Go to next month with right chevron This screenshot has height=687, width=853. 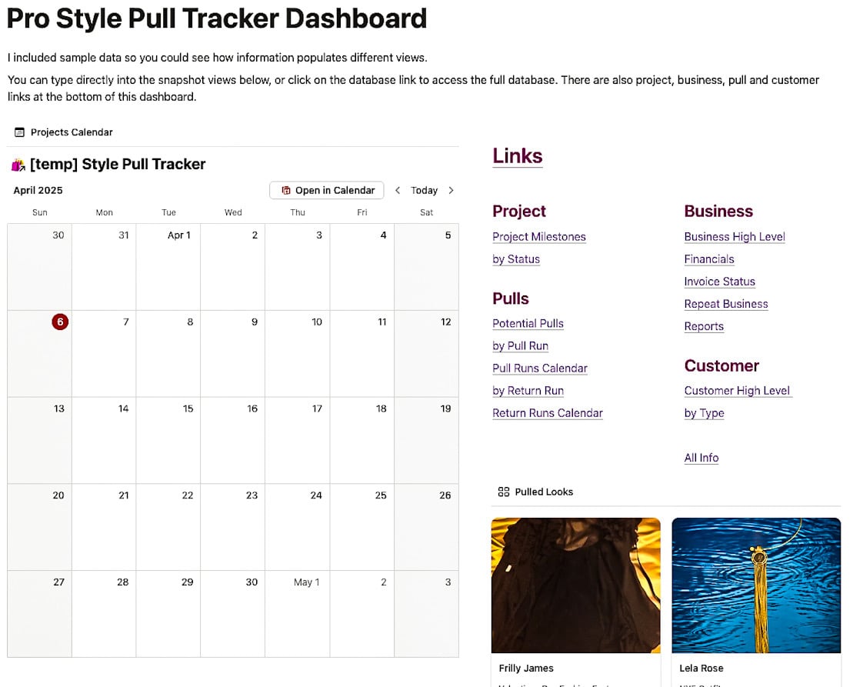click(x=451, y=190)
